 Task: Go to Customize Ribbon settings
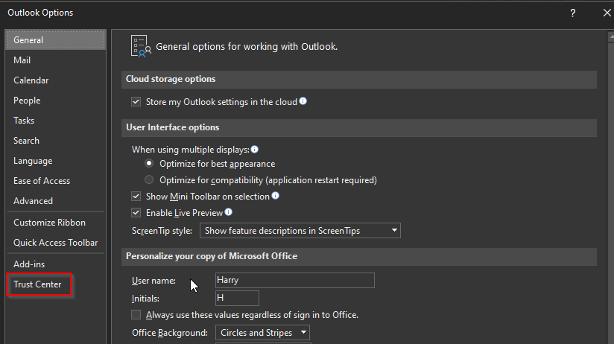click(x=49, y=223)
